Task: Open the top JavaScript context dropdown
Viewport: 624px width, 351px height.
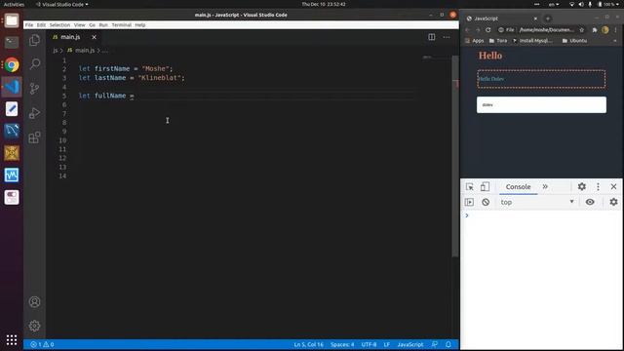Action: (537, 202)
